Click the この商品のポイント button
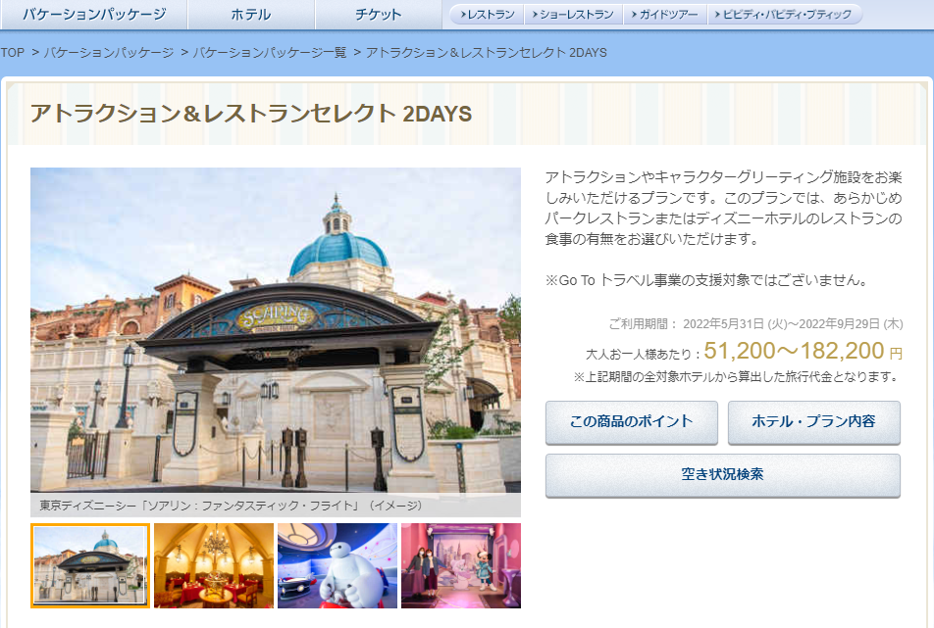 tap(632, 422)
